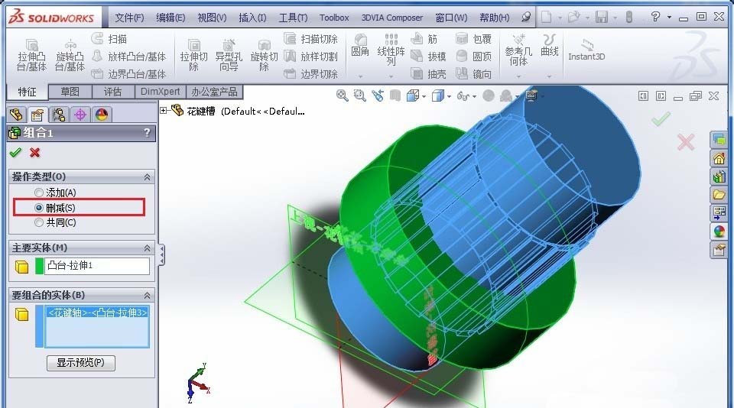734x408 pixels.
Task: Switch to the ConfigurationManager tab icon
Action: point(59,115)
